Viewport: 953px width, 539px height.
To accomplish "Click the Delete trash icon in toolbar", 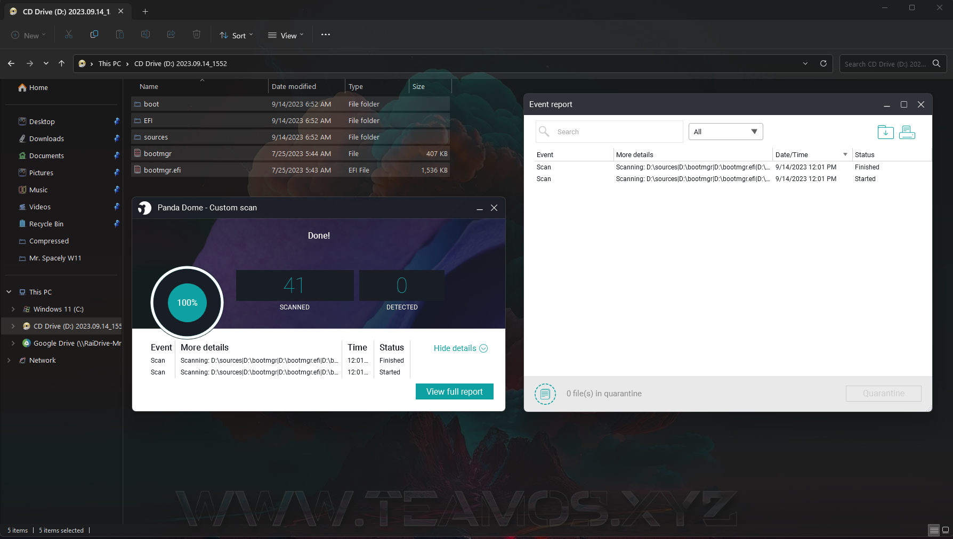I will pos(197,35).
